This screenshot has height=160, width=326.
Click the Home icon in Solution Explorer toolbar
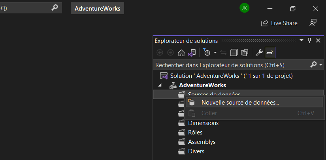[x=181, y=53]
